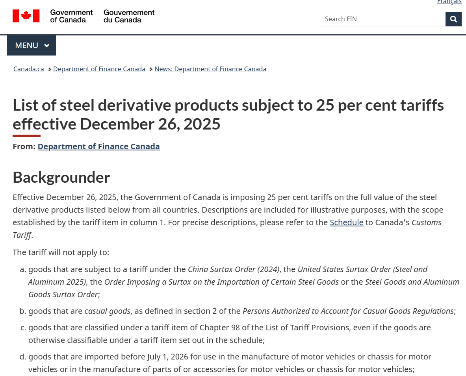Open Department of Finance Canada breadcrumb link

[x=99, y=69]
